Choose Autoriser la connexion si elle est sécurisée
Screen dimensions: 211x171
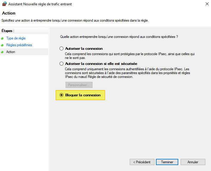click(x=62, y=63)
